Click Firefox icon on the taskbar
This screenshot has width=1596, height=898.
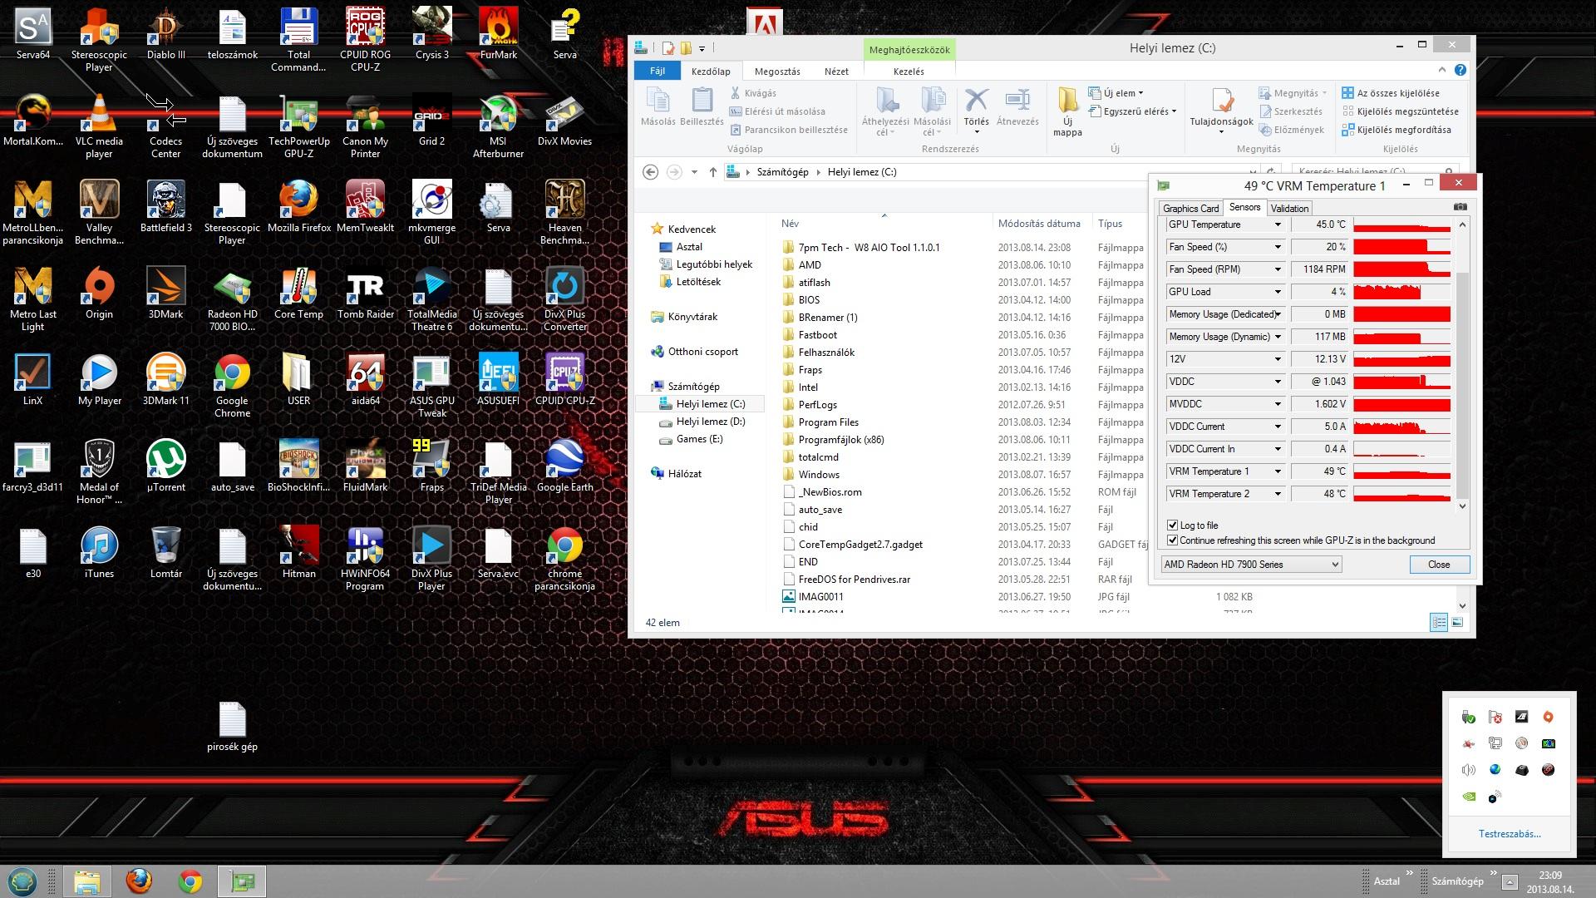point(139,881)
